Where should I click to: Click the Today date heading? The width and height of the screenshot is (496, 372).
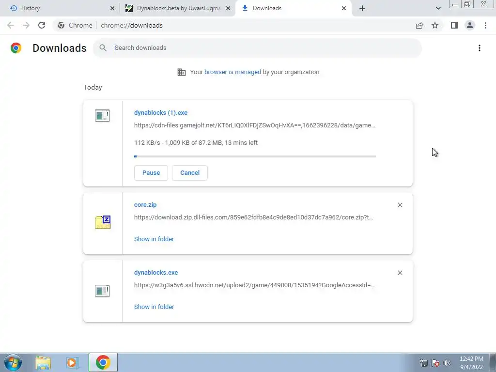pos(93,87)
